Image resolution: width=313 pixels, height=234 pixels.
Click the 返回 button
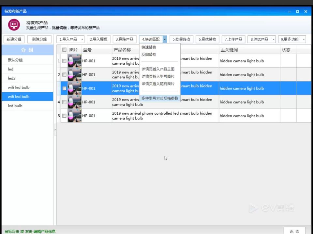coord(294,231)
